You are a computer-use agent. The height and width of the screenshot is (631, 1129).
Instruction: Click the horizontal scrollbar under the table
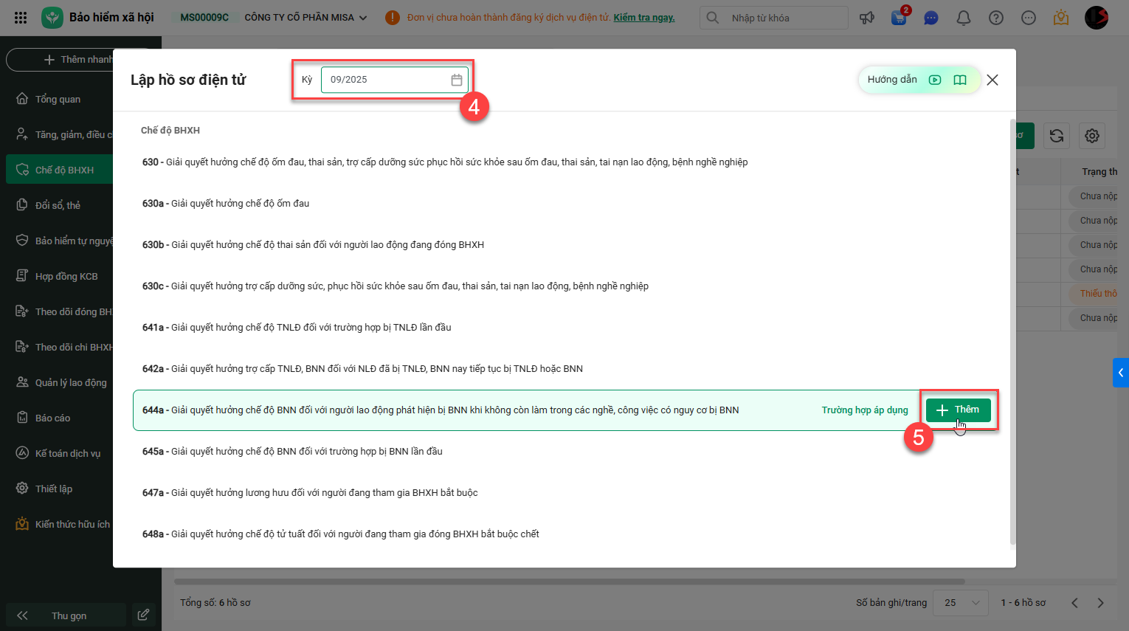click(x=570, y=582)
